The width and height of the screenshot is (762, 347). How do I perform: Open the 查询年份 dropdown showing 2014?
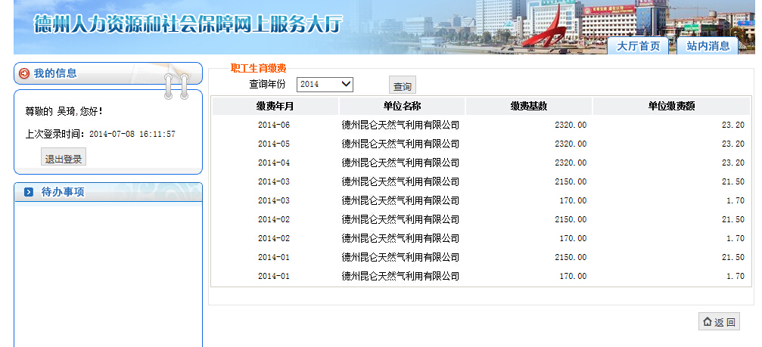(325, 84)
